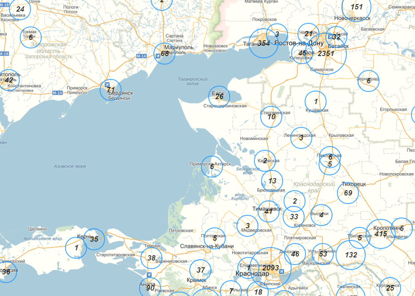Click the Егорлыкская town label
Viewport: 415px width, 296px height.
coord(393,109)
